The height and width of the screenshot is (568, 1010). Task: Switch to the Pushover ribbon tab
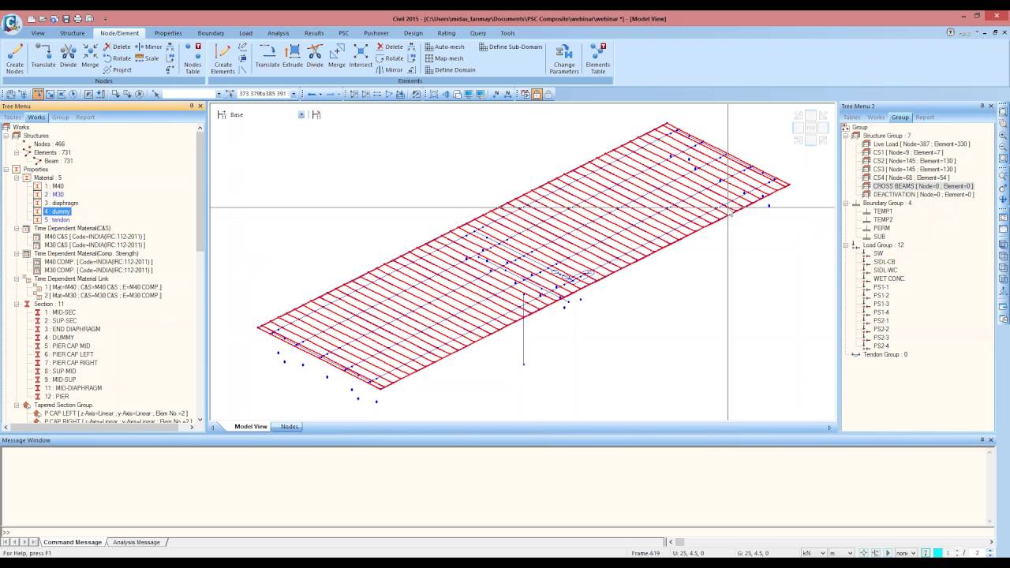point(376,33)
